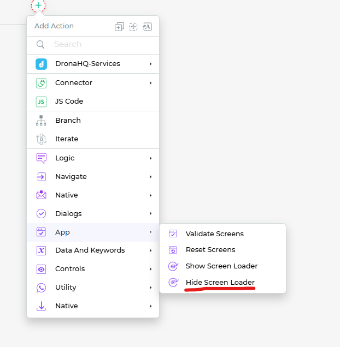The height and width of the screenshot is (347, 340).
Task: Click the duplicate-plus icon in Add Action header
Action: (x=119, y=27)
